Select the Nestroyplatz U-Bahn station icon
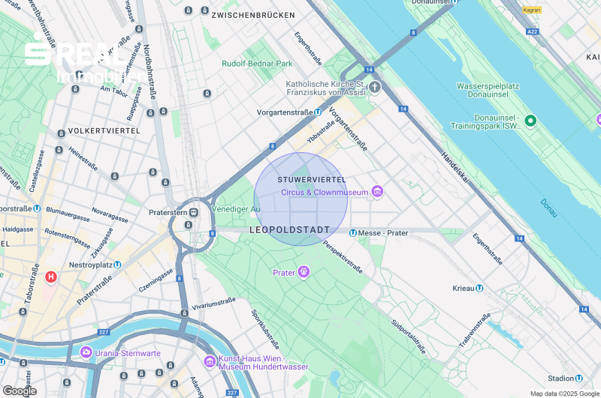The height and width of the screenshot is (398, 601). [118, 265]
